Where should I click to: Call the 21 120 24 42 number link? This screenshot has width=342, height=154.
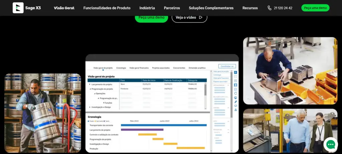[x=283, y=8]
